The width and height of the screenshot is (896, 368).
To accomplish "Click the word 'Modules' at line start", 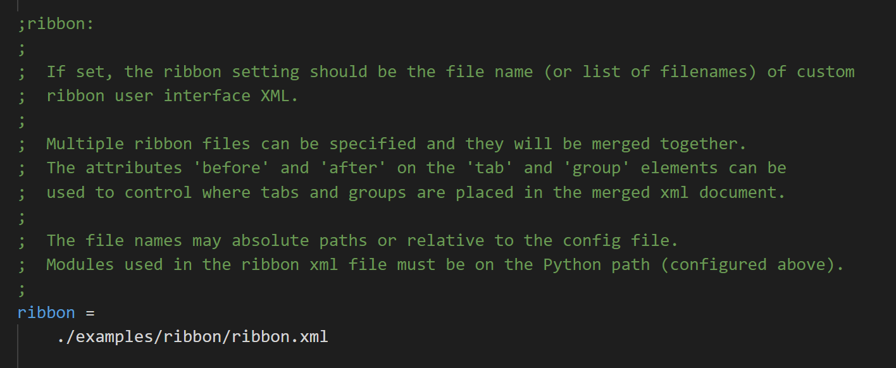I will pos(80,265).
